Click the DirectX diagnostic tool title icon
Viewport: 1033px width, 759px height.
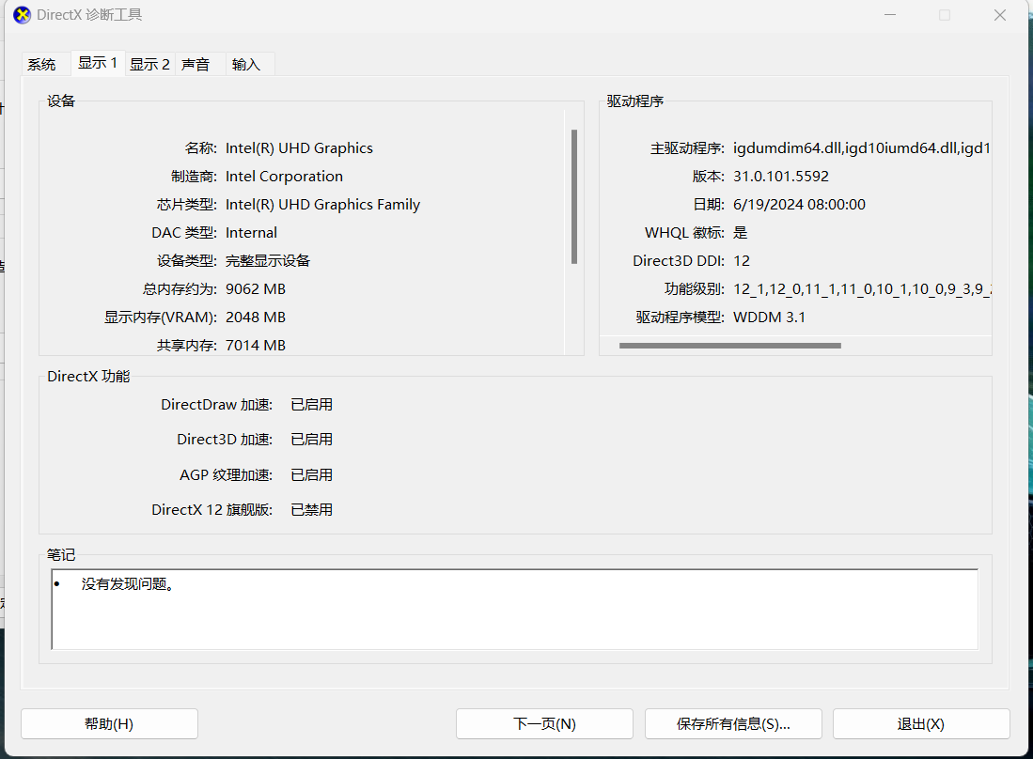click(x=22, y=14)
